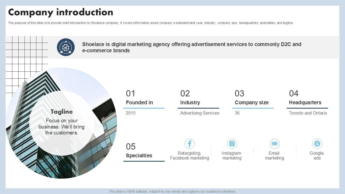Viewport: 345px width, 194px height.
Task: Click the number 04
Action: click(x=294, y=93)
